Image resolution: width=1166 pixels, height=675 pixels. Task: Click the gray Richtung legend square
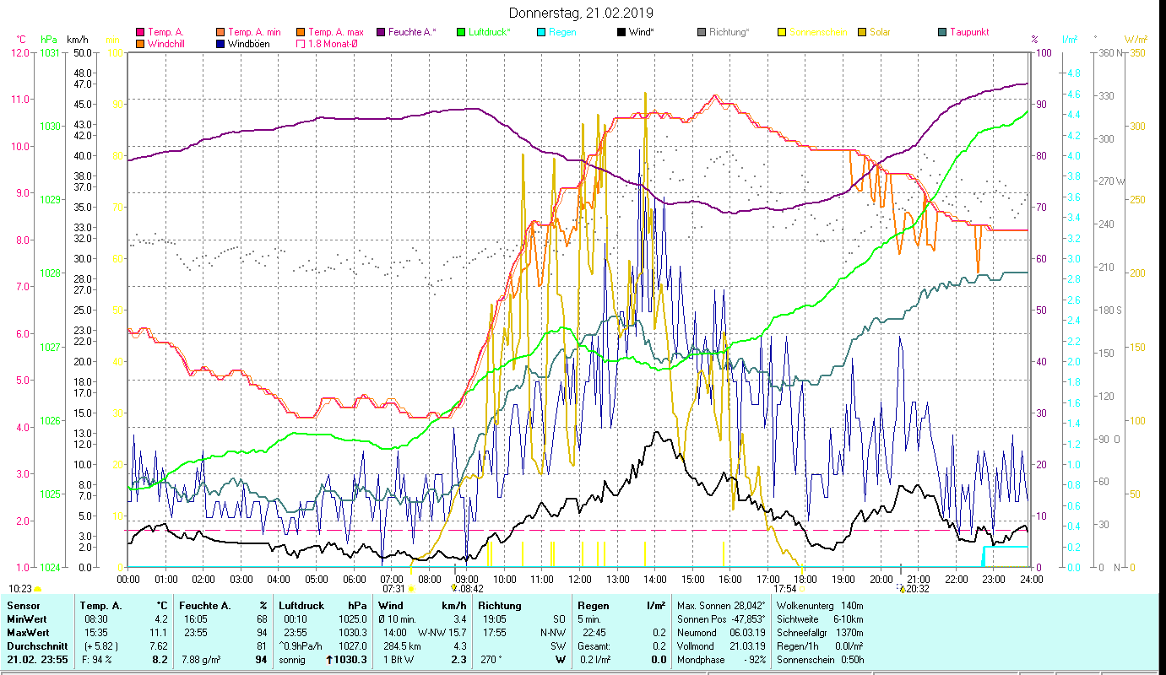coord(702,32)
